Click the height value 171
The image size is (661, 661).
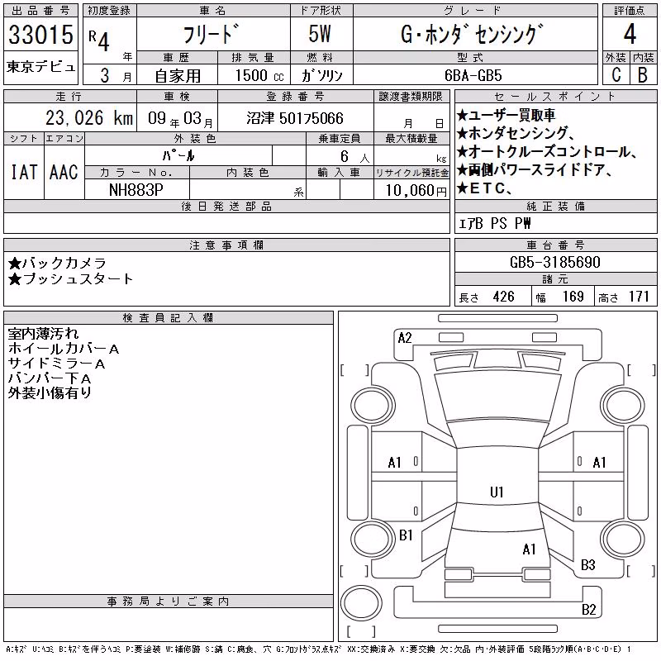pos(639,297)
